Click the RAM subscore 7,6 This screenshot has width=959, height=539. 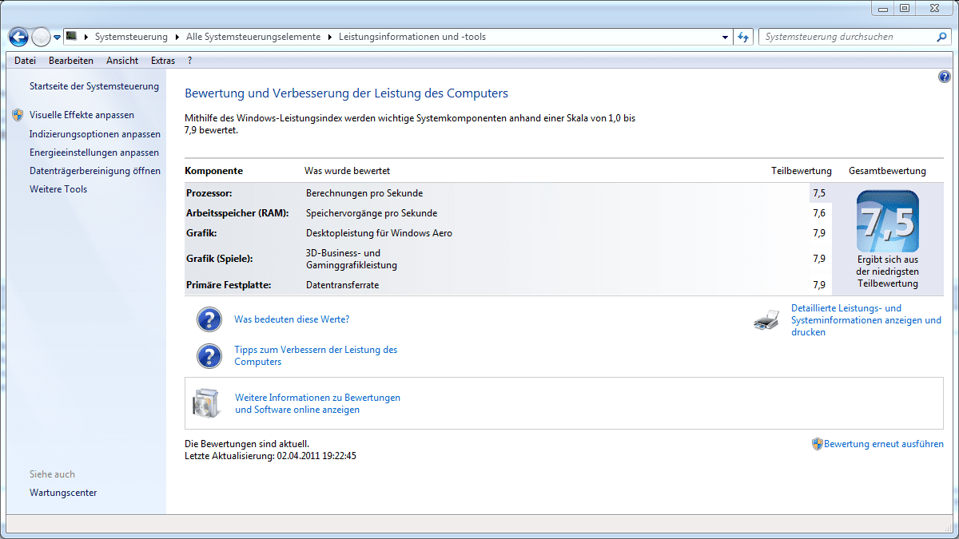[818, 213]
